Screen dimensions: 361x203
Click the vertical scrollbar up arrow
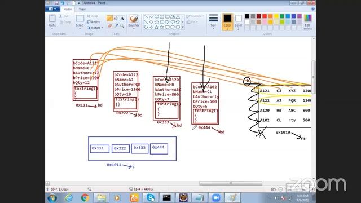pos(314,39)
